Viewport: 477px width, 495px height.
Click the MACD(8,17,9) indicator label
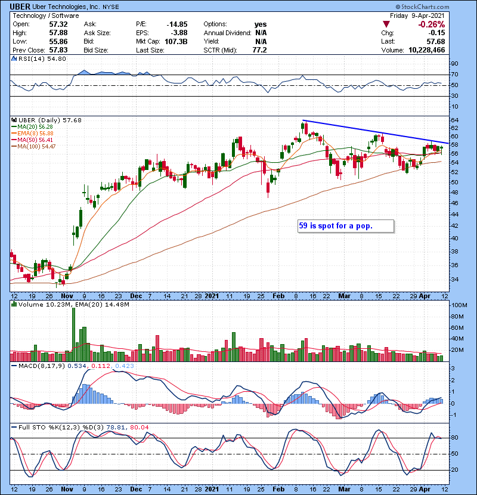(42, 366)
